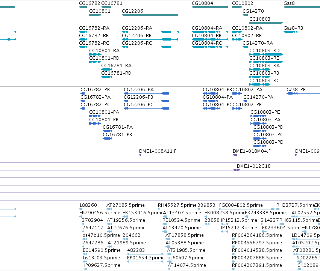Click the RP004264186.5prime EST
320x271 pixels.
[x=234, y=239]
